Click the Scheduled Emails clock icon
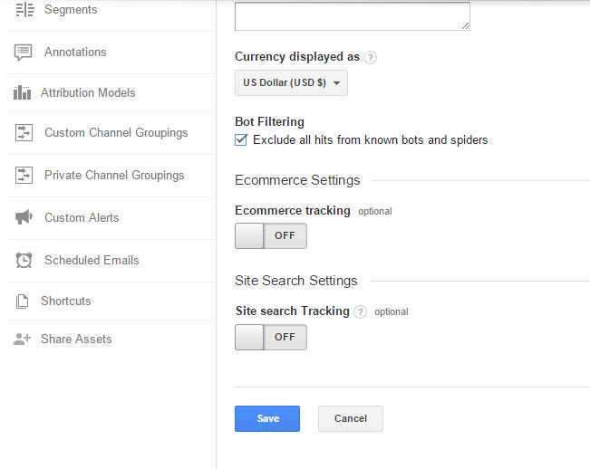This screenshot has height=469, width=590. (x=24, y=261)
